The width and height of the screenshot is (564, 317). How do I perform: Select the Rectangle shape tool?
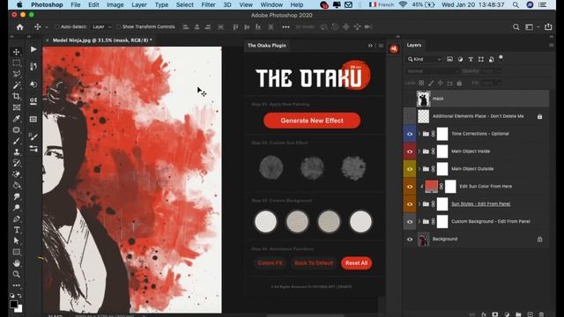point(16,252)
